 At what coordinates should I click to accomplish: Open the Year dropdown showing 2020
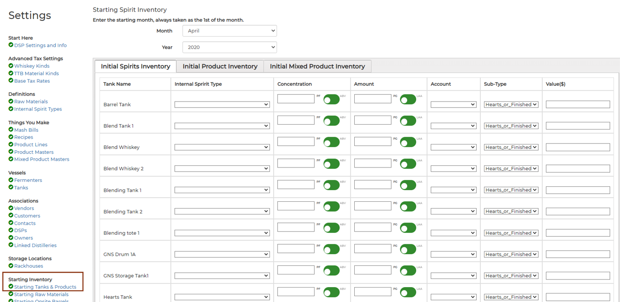[x=230, y=47]
